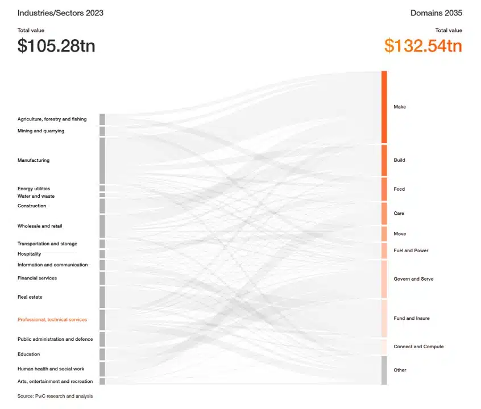Click the Financial services label

click(x=37, y=278)
